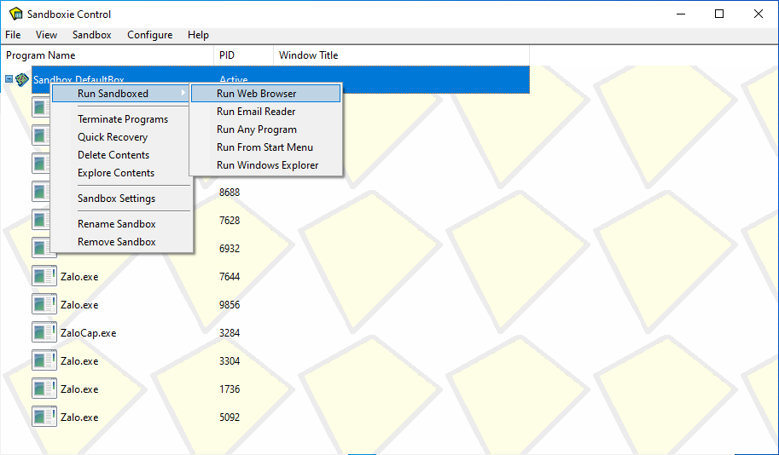Choose Run Web Browser from the submenu

[256, 94]
